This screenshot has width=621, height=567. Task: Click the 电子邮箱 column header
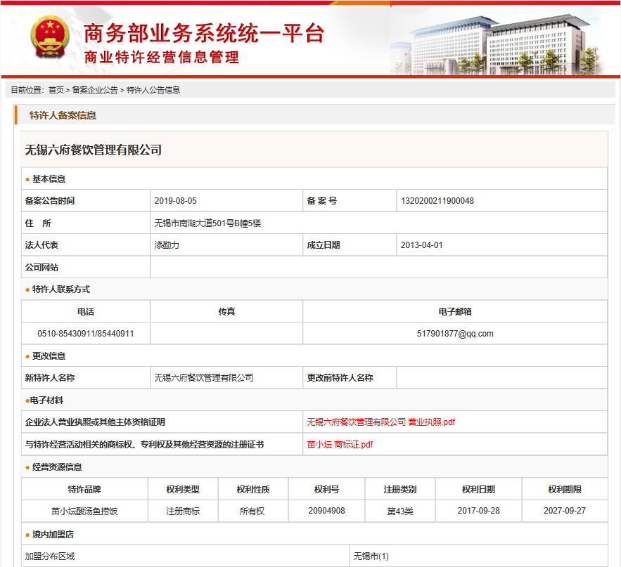point(455,312)
